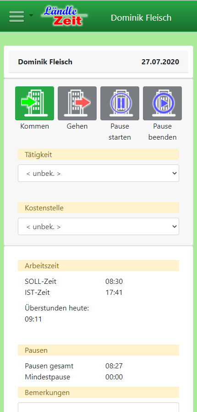Click the IST-Zeit value 17:41
Viewport: 197px width, 412px height.
114,293
